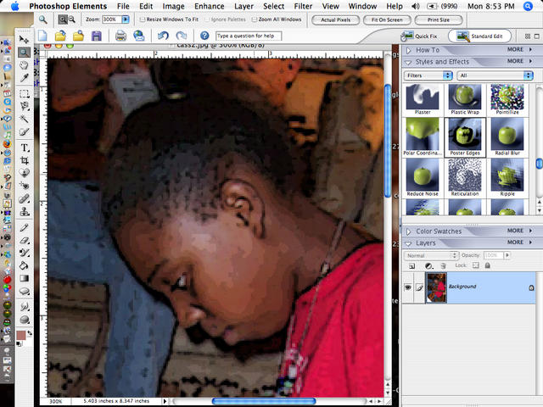The height and width of the screenshot is (407, 543).
Task: Select the Magic Wand tool
Action: point(24,119)
